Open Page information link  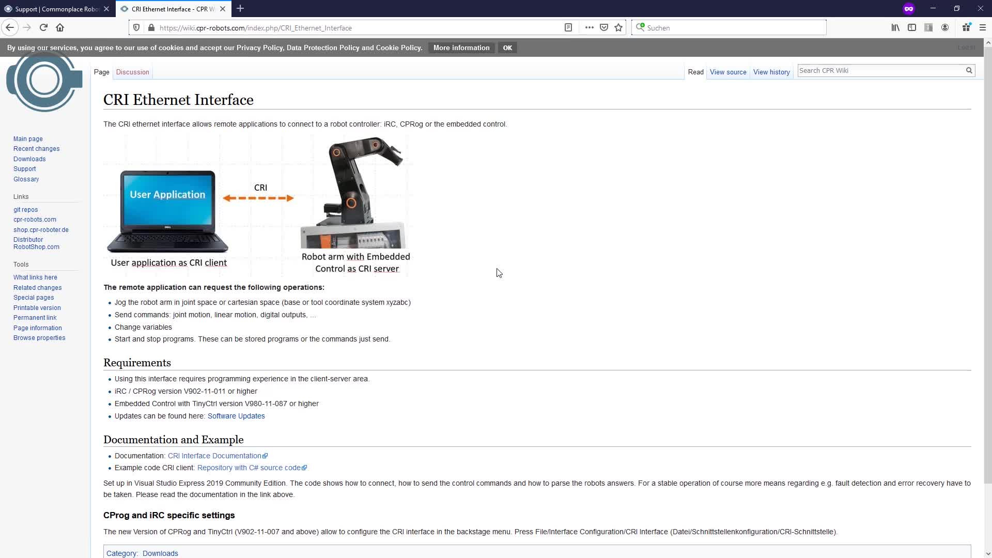click(38, 328)
